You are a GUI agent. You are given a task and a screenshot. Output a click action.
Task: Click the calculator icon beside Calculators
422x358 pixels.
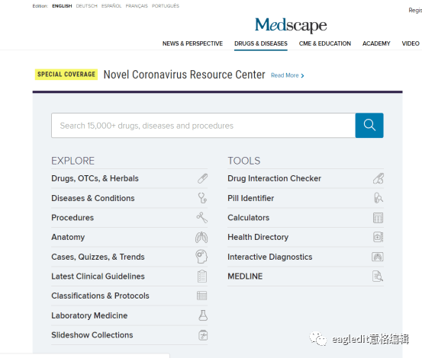click(379, 218)
